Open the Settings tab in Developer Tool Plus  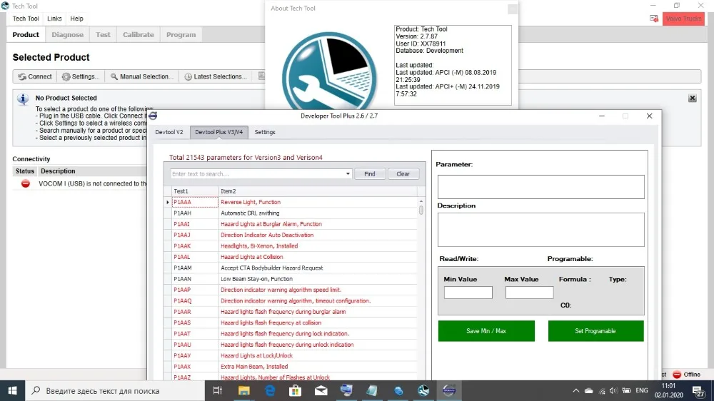[265, 132]
